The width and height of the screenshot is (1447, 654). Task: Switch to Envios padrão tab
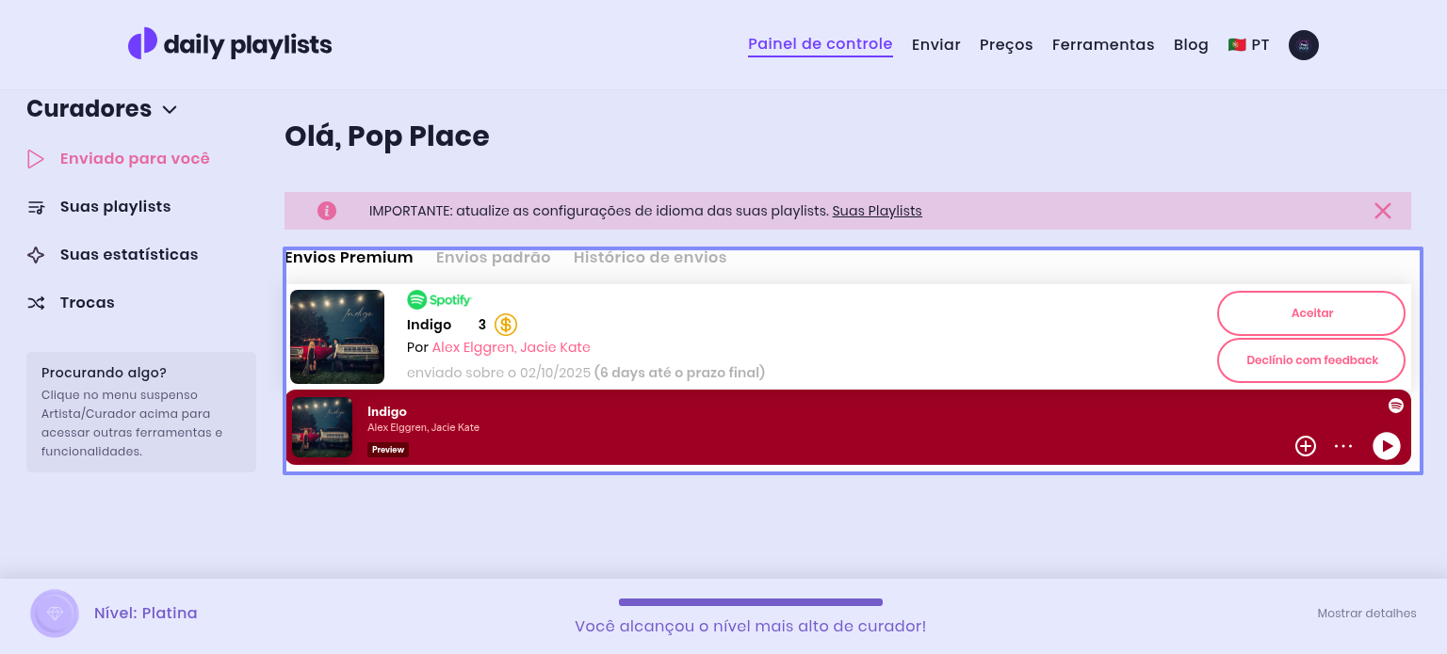click(493, 258)
